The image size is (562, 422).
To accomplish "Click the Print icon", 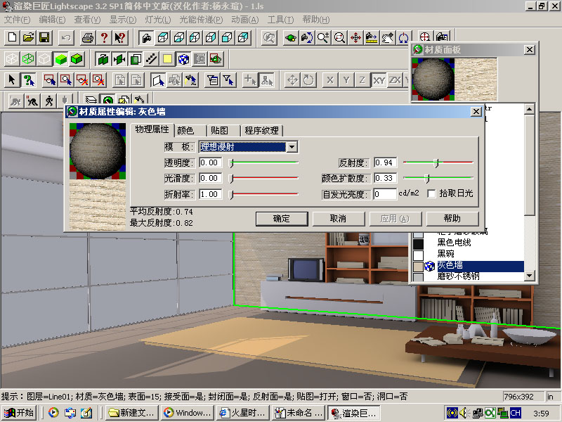I will [x=87, y=37].
